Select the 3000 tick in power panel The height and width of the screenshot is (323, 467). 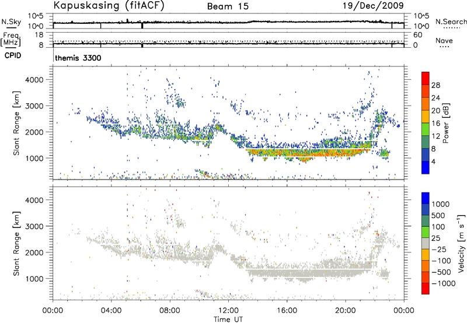34,106
